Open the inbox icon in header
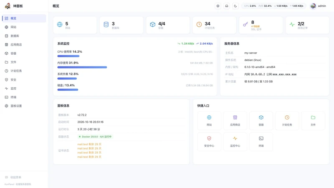Image resolution: width=334 pixels, height=188 pixels. [x=227, y=6]
